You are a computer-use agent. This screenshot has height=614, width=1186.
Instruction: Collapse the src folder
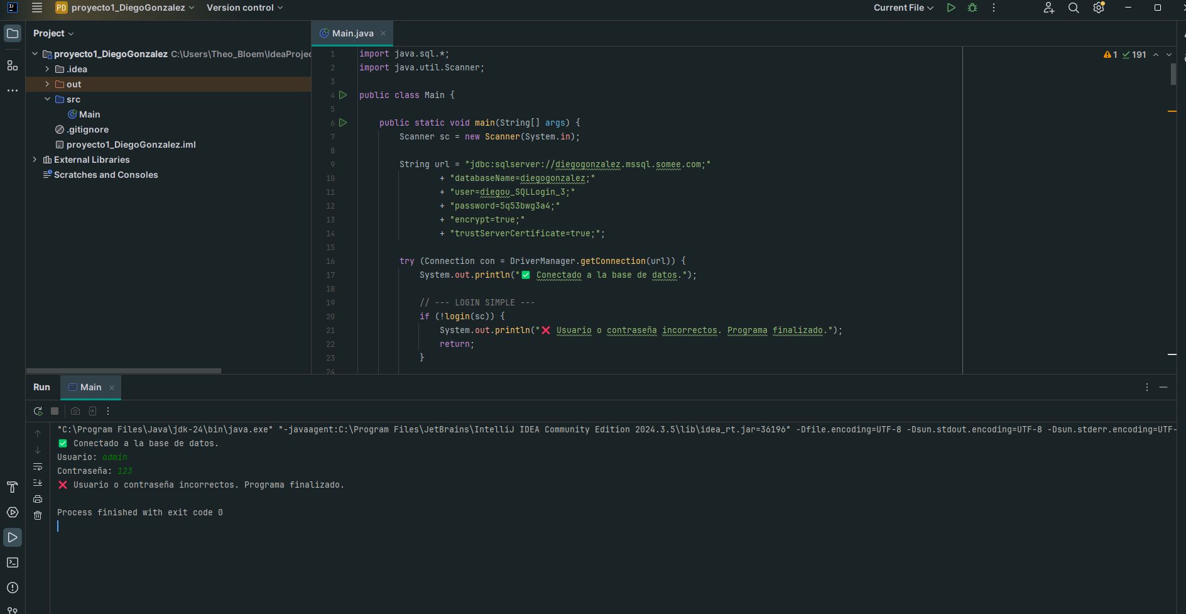point(47,99)
